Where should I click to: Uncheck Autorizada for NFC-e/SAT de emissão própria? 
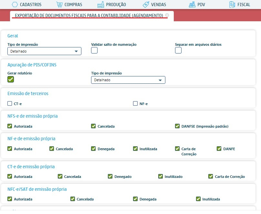10,199
